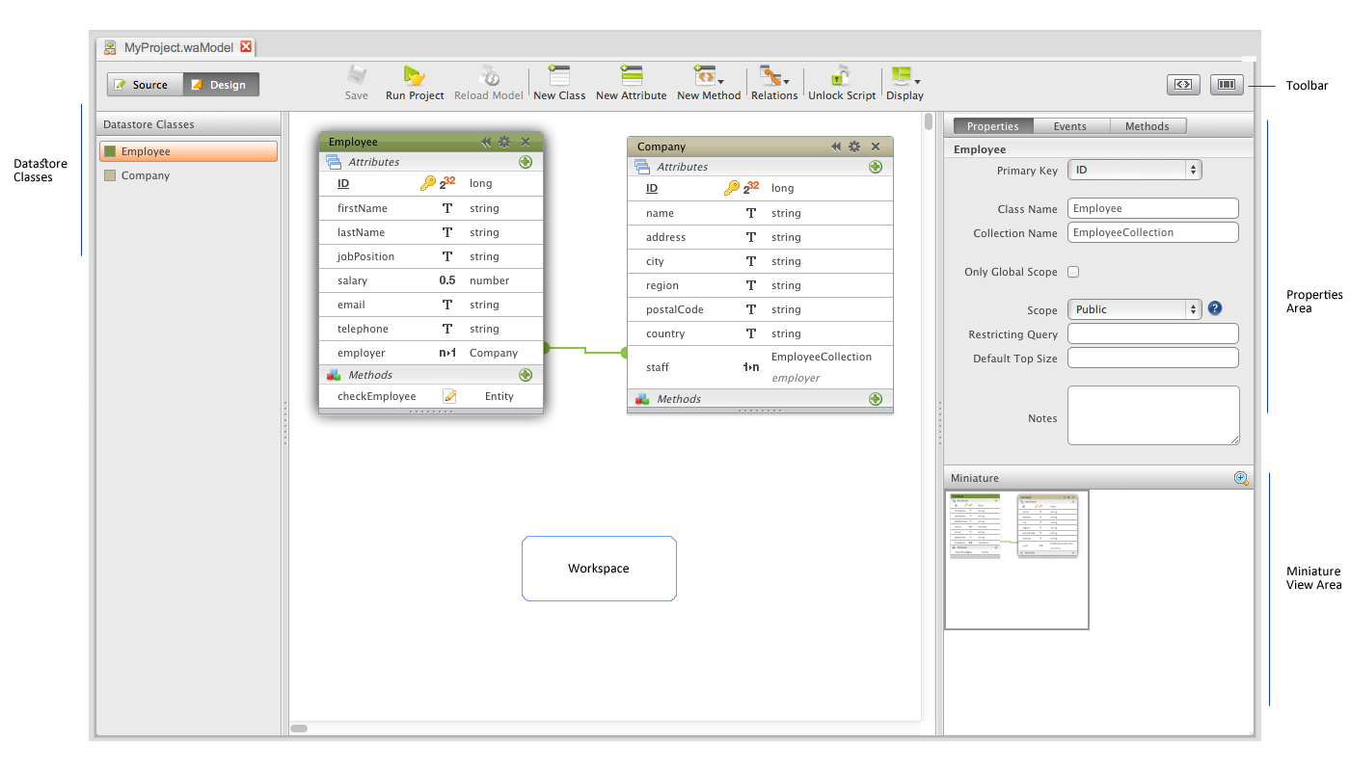Collapse the Company class panel
The width and height of the screenshot is (1350, 771).
click(x=836, y=146)
